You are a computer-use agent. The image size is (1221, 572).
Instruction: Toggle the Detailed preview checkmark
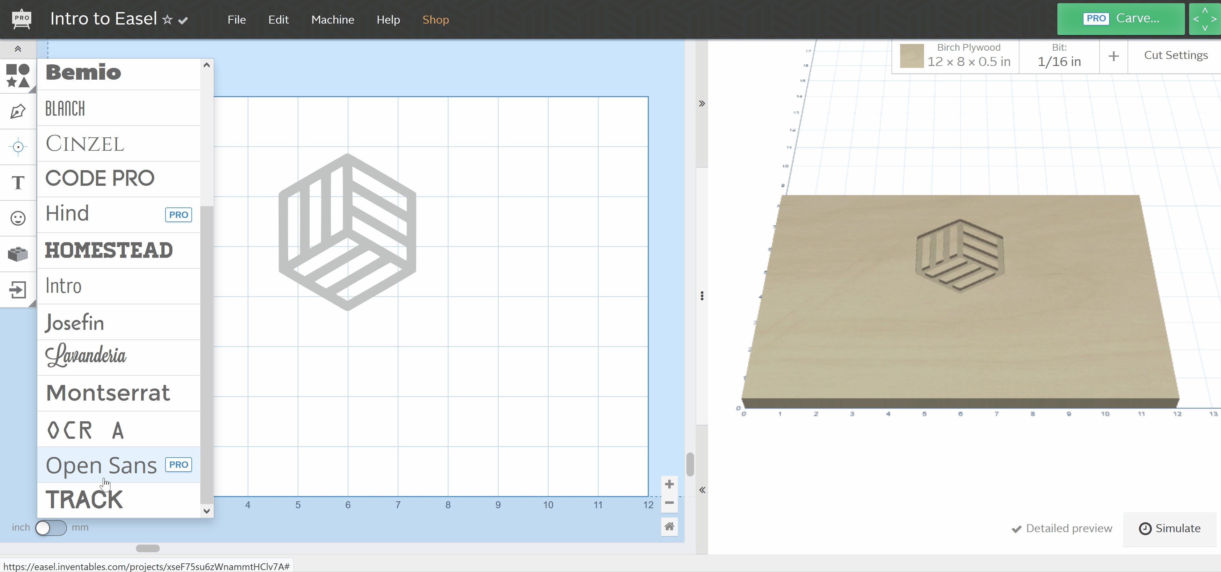(1017, 528)
